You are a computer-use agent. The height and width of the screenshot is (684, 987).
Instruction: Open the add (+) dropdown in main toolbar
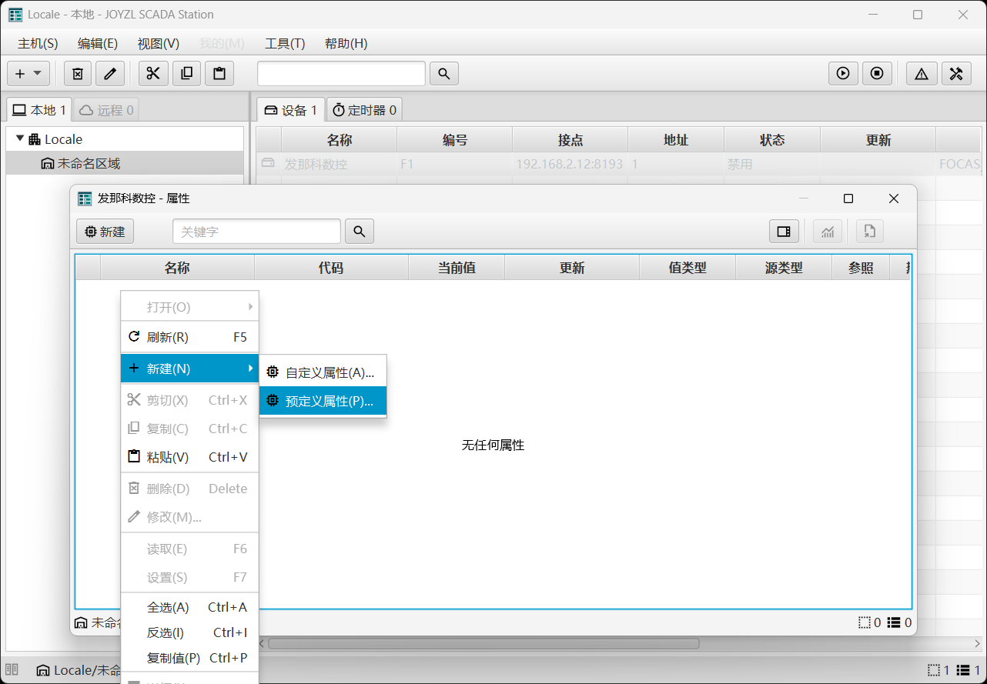click(x=28, y=73)
